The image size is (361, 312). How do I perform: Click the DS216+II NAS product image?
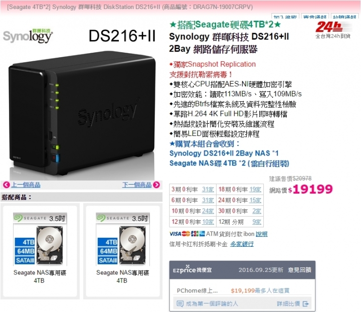point(82,113)
